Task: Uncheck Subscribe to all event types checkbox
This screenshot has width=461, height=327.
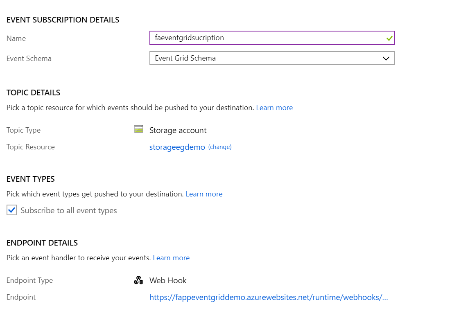Action: [x=12, y=210]
